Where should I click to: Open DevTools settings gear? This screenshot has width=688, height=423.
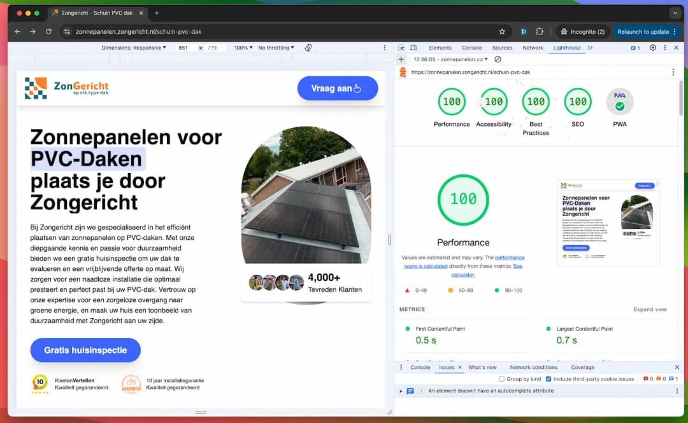point(653,48)
